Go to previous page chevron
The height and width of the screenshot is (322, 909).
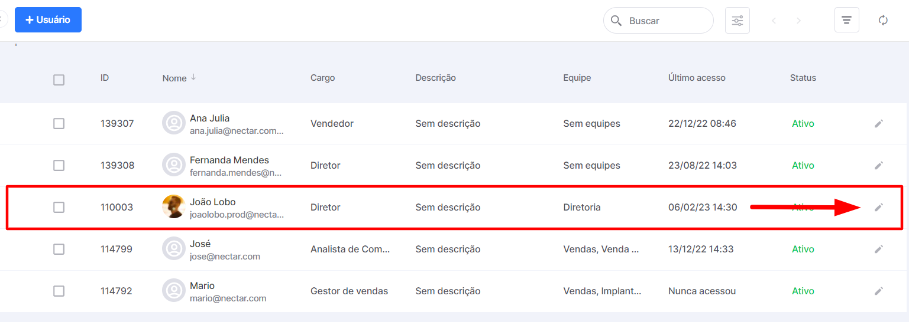(x=774, y=21)
